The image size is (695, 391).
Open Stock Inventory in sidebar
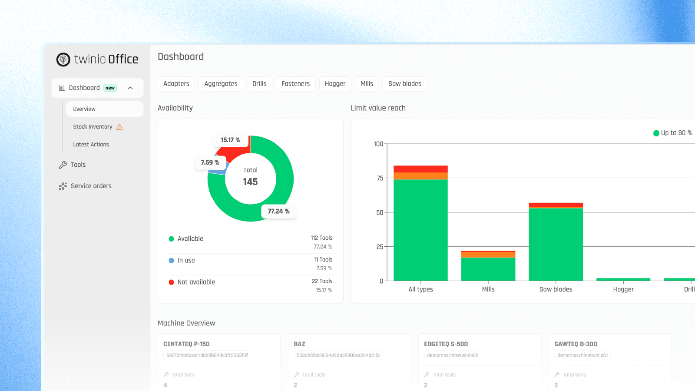click(x=93, y=127)
